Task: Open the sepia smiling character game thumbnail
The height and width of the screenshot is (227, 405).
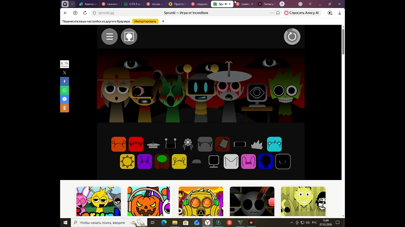Action: pos(303,201)
